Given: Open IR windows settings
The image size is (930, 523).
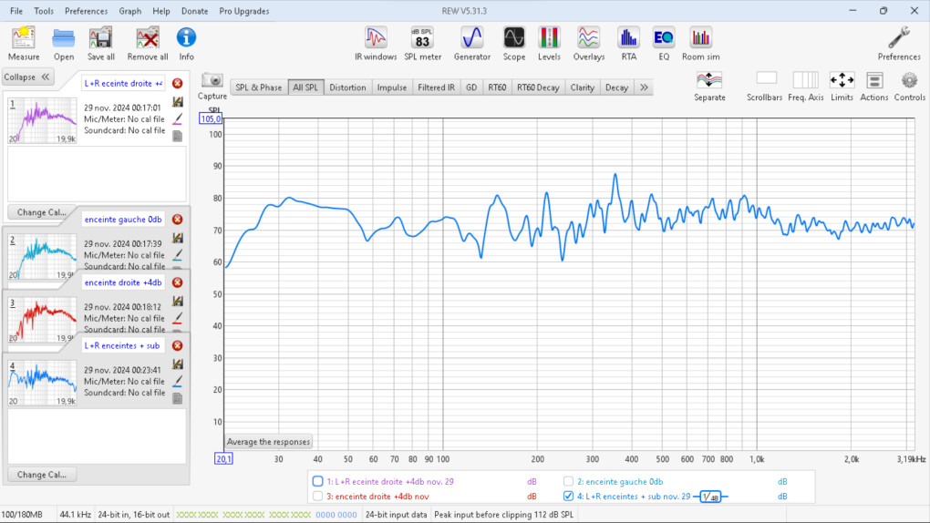Looking at the screenshot, I should click(x=376, y=44).
